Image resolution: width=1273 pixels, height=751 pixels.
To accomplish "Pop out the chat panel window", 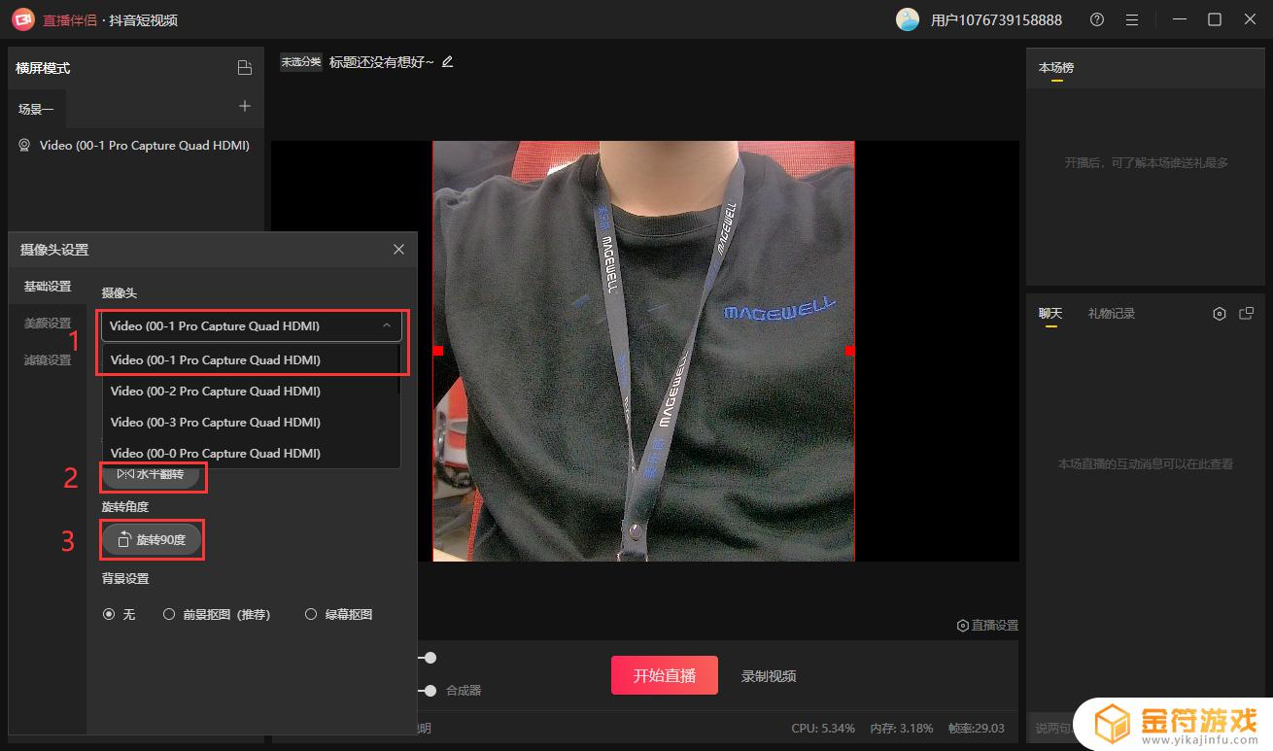I will [1247, 314].
